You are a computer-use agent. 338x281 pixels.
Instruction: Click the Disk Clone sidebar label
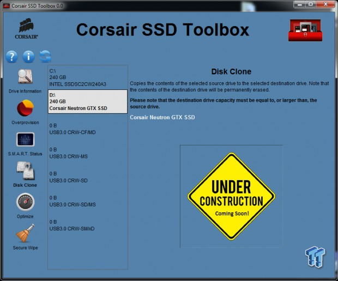25,185
